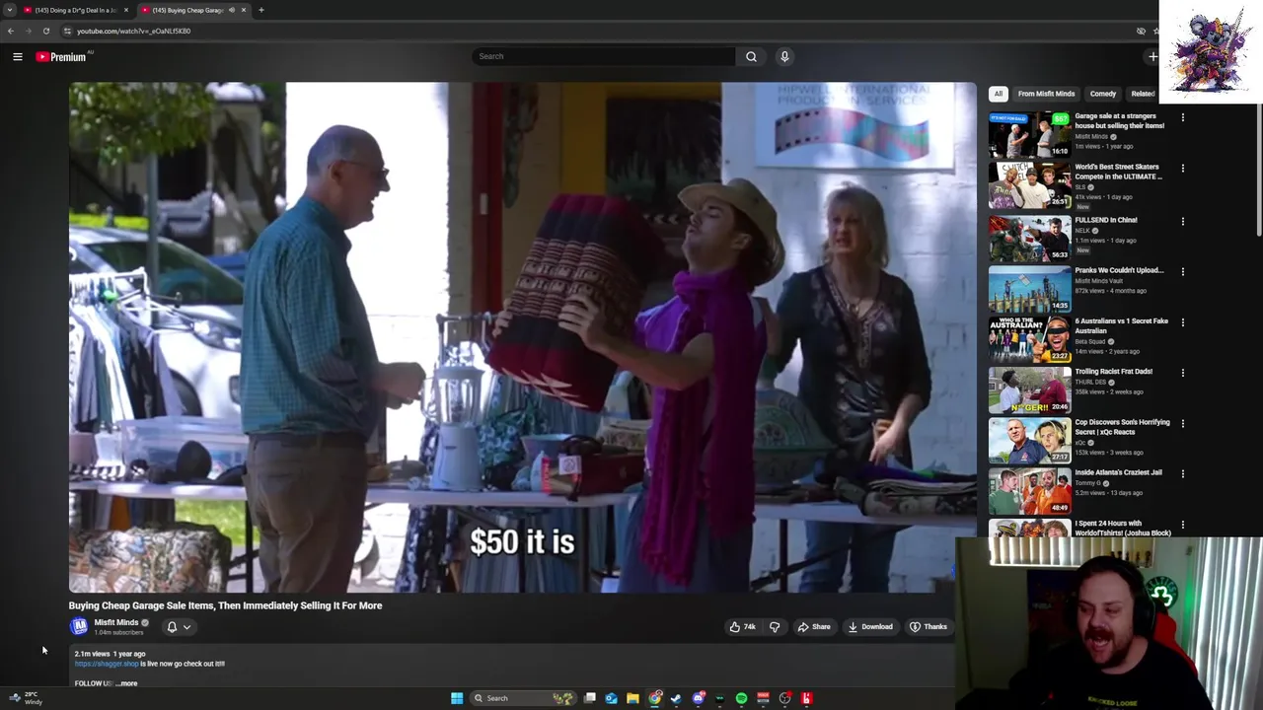The image size is (1263, 710).
Task: Open options menu for 'Pranks We Couldn't Upload'
Action: pyautogui.click(x=1182, y=272)
